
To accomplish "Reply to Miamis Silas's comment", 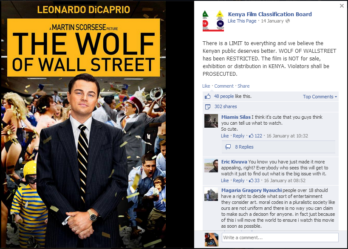I will 238,136.
